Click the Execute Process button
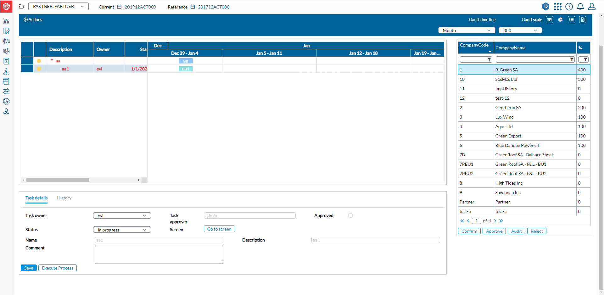604x295 pixels. click(57, 268)
